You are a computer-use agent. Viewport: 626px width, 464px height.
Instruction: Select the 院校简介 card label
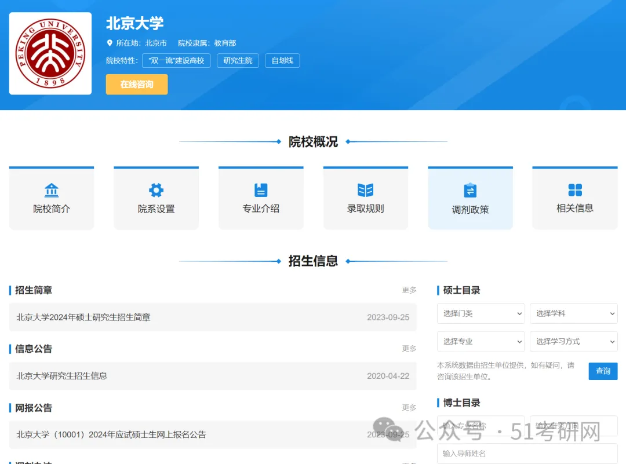(52, 209)
